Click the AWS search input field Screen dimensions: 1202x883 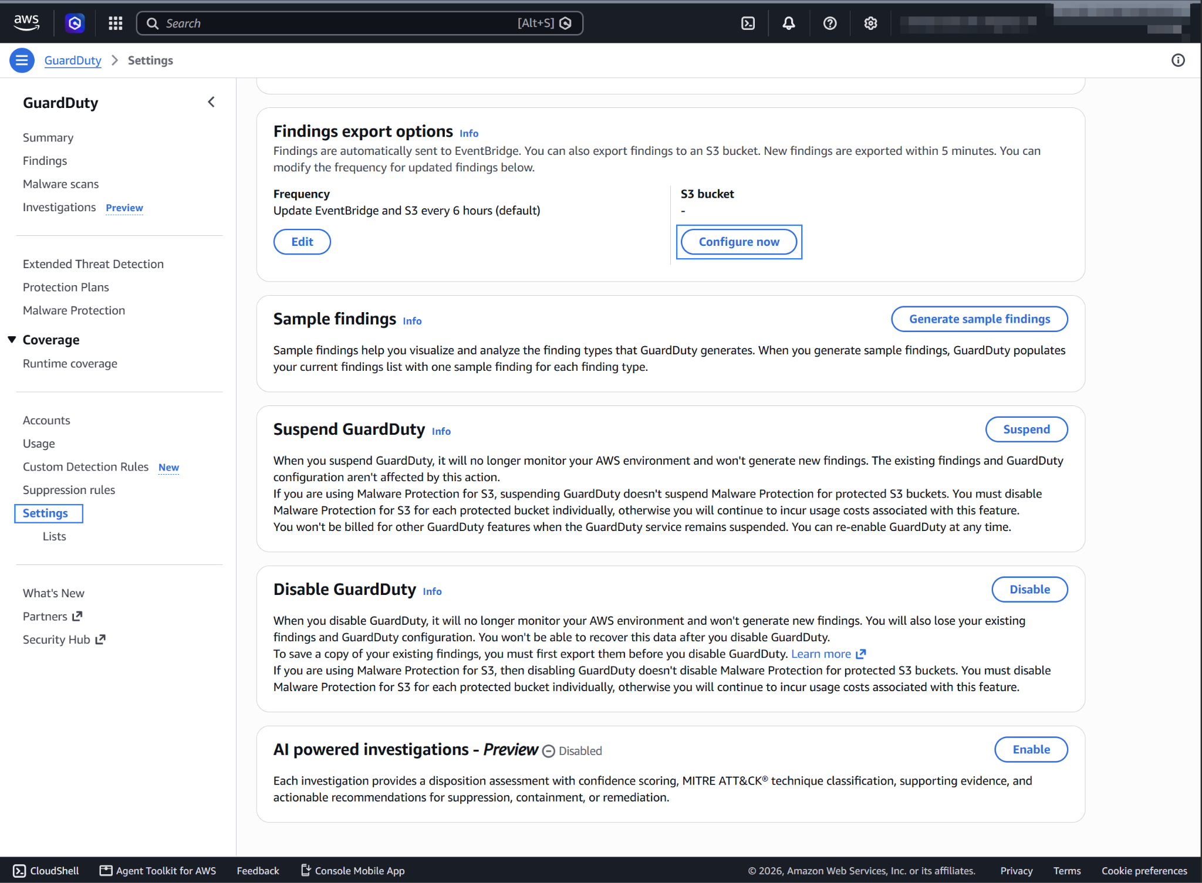coord(360,23)
